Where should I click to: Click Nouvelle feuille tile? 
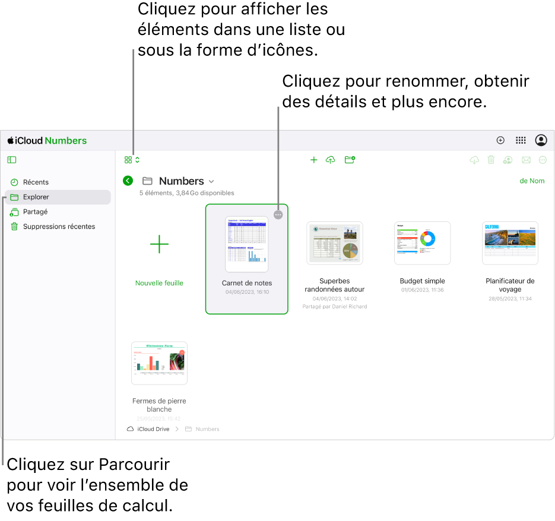(159, 259)
